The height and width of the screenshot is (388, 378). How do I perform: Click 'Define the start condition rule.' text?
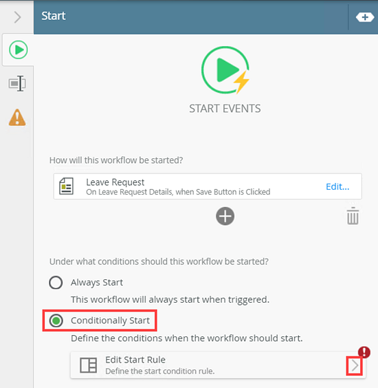pyautogui.click(x=160, y=371)
